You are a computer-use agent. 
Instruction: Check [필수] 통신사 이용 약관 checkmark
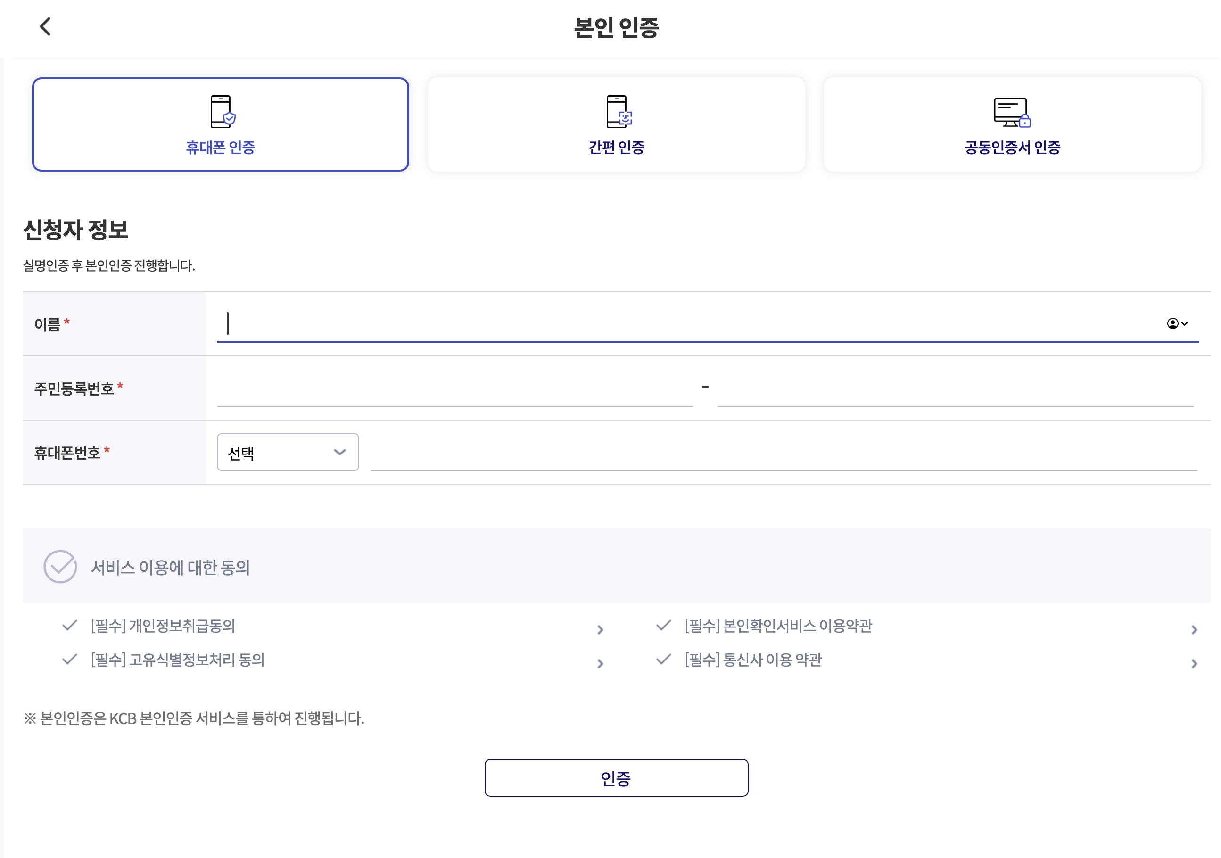(663, 660)
